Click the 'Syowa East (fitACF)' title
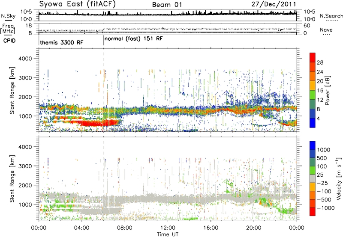This screenshot has height=237, width=343. [x=78, y=4]
